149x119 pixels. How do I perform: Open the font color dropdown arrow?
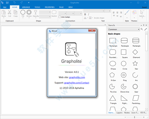click(x=87, y=18)
